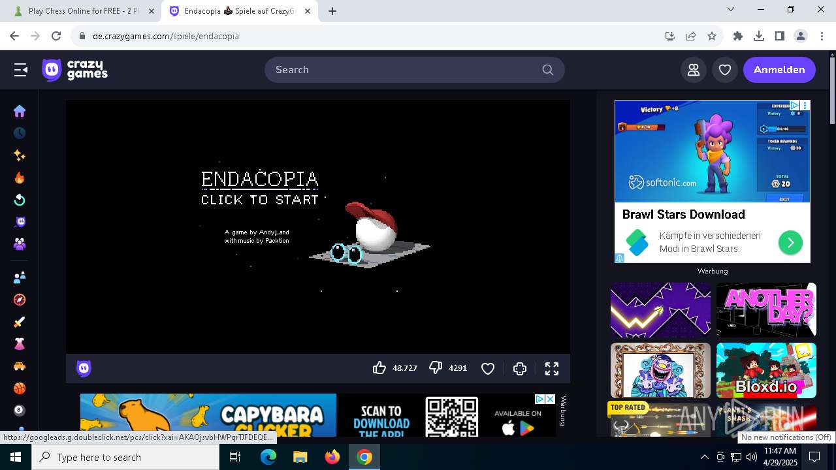The width and height of the screenshot is (836, 470).
Task: Toggle fullscreen for the game
Action: tap(552, 369)
